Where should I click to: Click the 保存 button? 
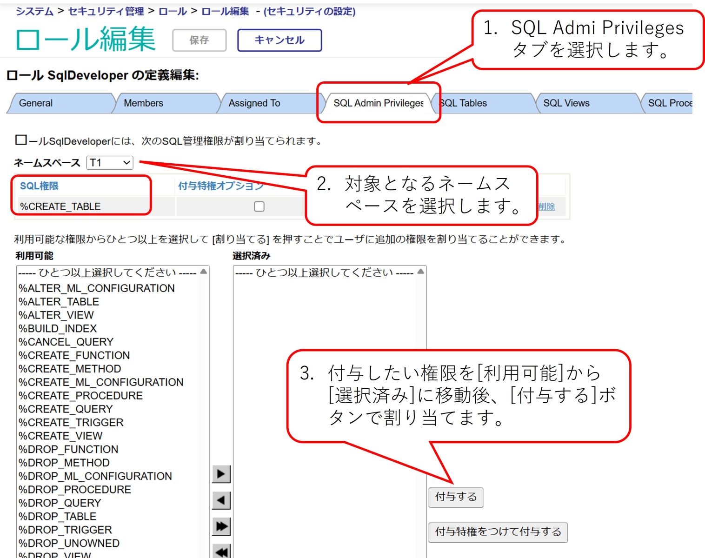point(199,40)
